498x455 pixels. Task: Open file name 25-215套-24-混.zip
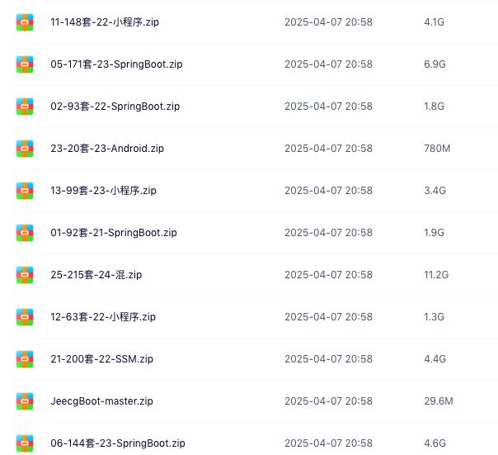coord(96,275)
